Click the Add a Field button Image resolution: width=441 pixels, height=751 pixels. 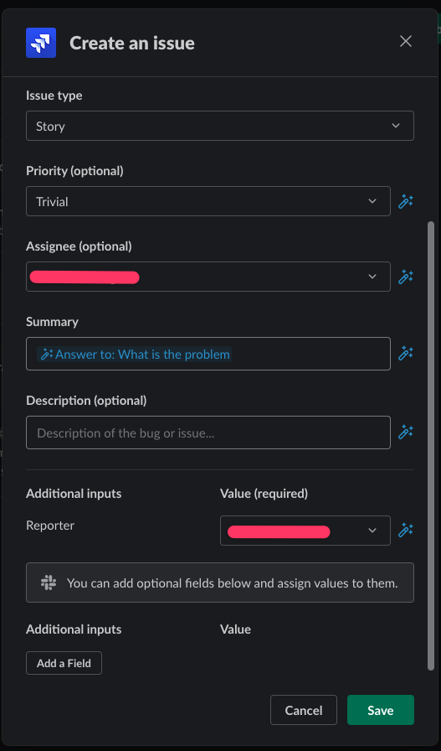[x=64, y=663]
